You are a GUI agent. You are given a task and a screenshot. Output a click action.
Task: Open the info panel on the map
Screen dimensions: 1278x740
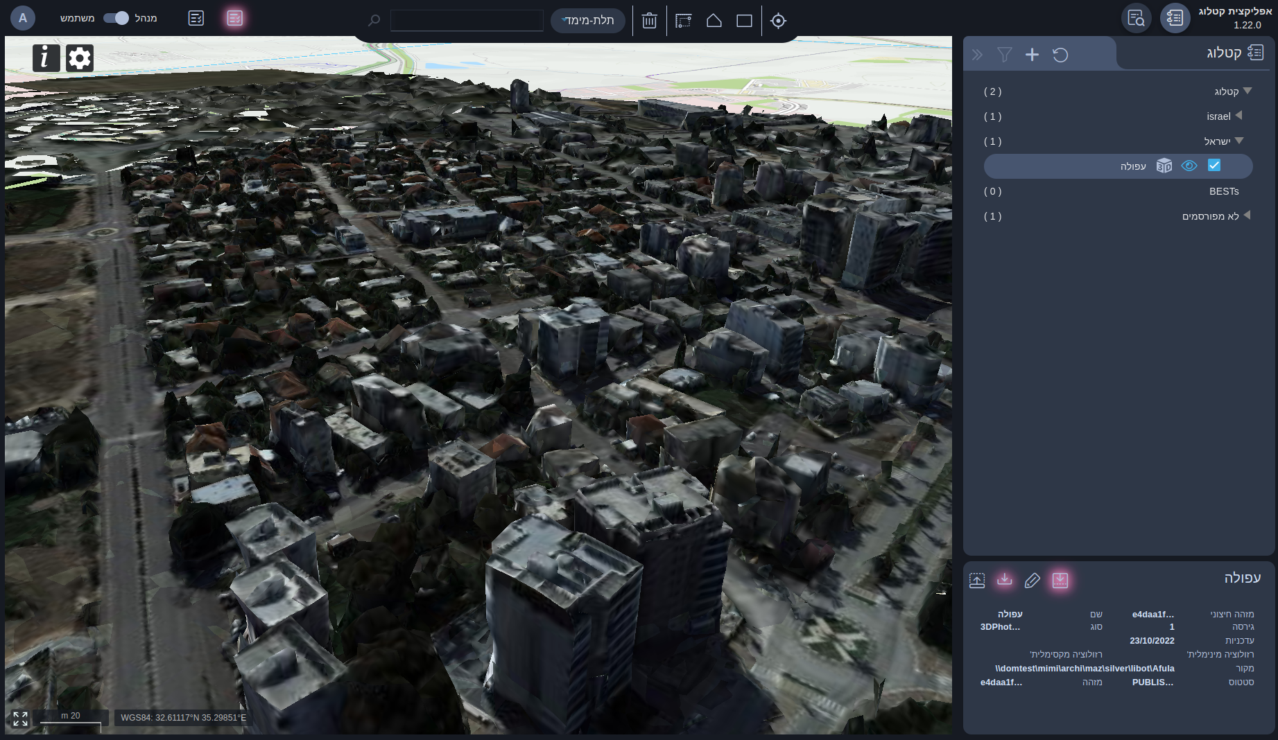[46, 58]
